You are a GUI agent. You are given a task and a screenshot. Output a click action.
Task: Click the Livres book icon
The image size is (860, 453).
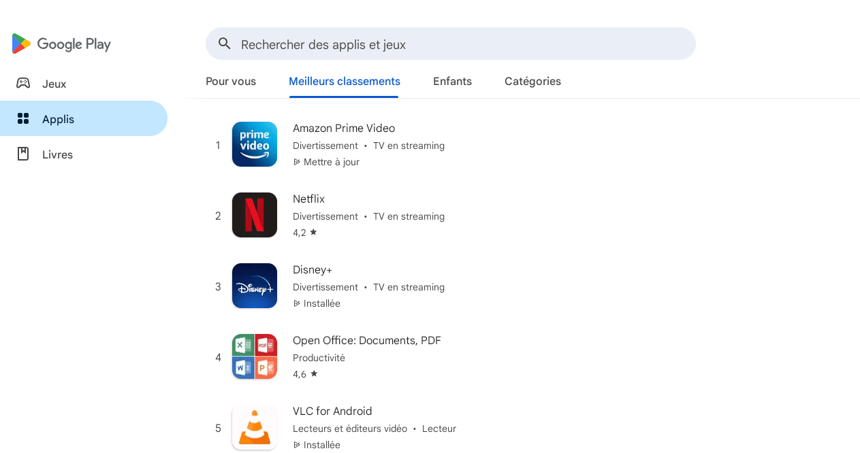(23, 154)
